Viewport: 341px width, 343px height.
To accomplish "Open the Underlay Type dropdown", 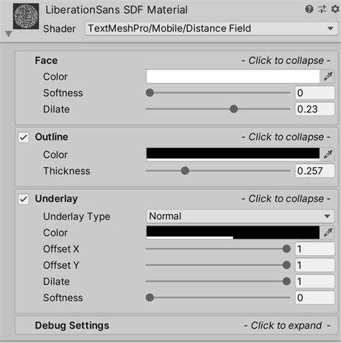I will (x=240, y=216).
